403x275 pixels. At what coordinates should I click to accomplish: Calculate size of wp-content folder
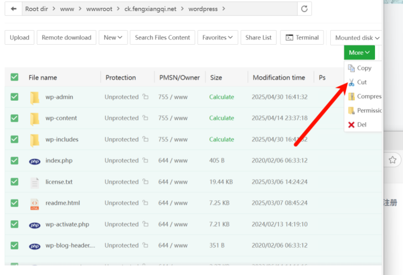point(222,118)
